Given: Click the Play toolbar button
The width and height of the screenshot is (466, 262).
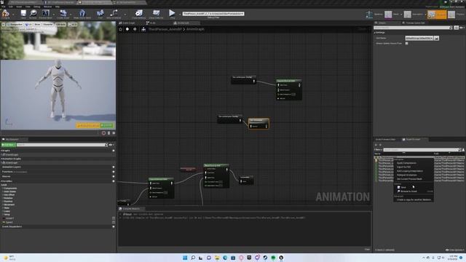Looking at the screenshot, I should (172, 14).
